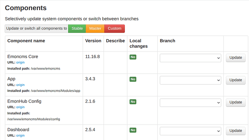Click the Branch column header
This screenshot has width=249, height=140.
[x=167, y=41]
